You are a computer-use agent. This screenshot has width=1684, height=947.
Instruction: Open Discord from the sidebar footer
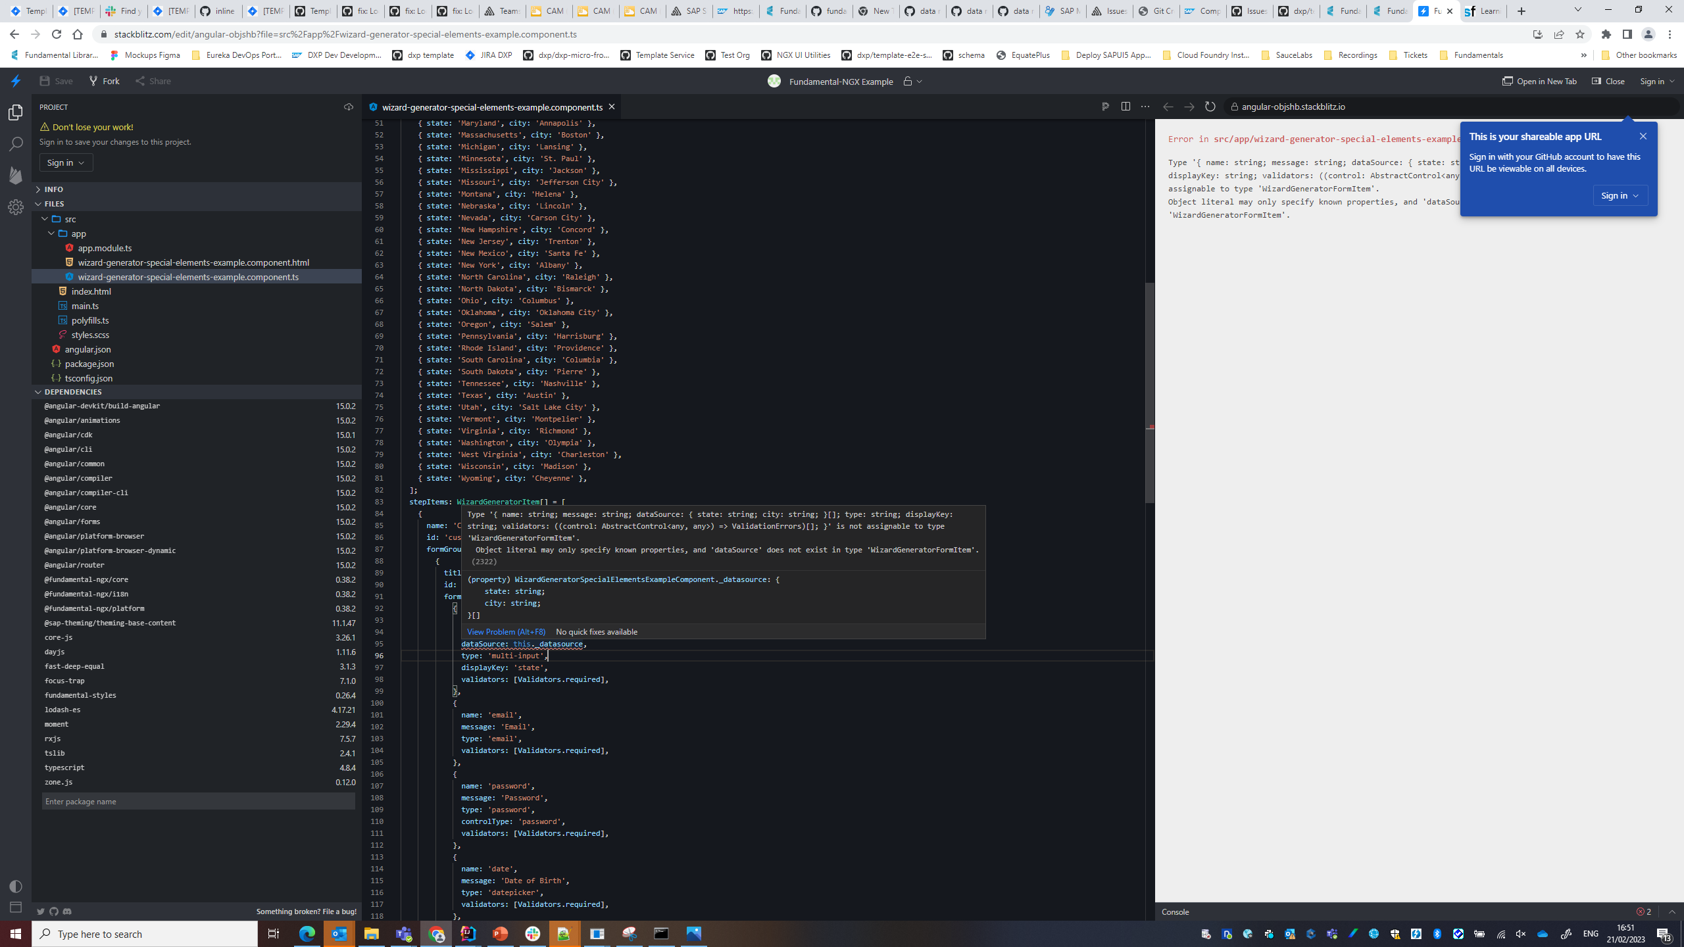[x=68, y=911]
